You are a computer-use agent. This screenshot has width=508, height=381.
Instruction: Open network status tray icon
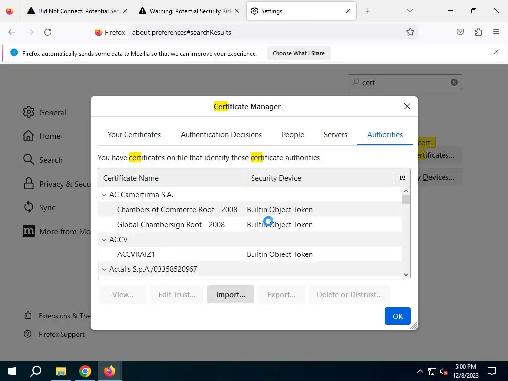[x=432, y=371]
